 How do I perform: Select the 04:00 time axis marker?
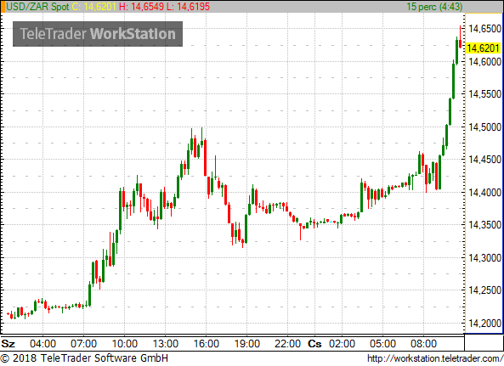click(x=42, y=344)
